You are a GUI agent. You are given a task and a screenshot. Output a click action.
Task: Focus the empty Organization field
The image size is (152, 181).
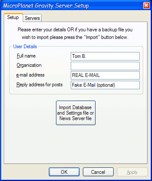pyautogui.click(x=105, y=66)
